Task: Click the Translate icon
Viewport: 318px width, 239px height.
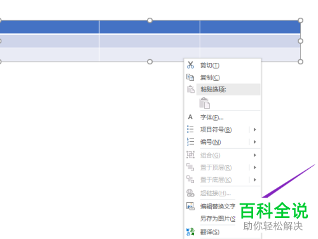Action: point(190,231)
